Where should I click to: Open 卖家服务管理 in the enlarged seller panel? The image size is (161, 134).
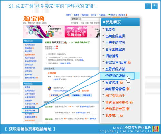point(115,89)
